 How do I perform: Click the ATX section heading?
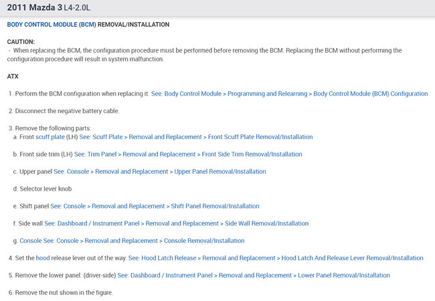(13, 76)
